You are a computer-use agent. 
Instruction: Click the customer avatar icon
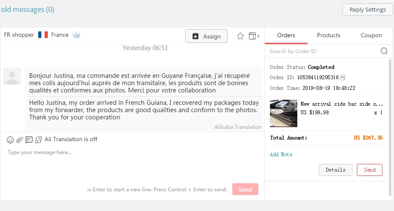[12, 76]
